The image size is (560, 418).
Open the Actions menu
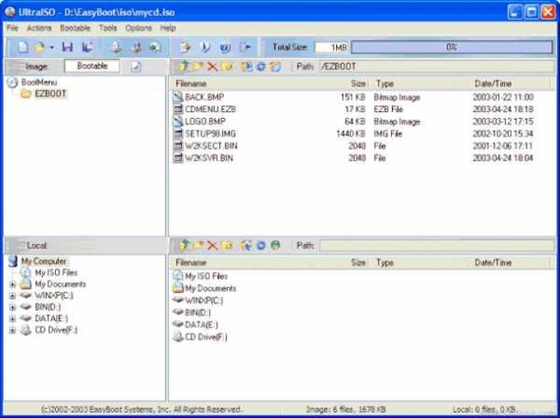tap(39, 28)
